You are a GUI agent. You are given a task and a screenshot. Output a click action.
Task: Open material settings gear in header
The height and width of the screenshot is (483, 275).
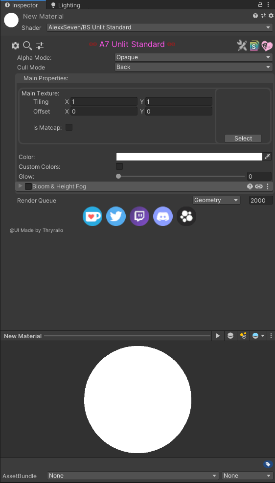pyautogui.click(x=271, y=16)
